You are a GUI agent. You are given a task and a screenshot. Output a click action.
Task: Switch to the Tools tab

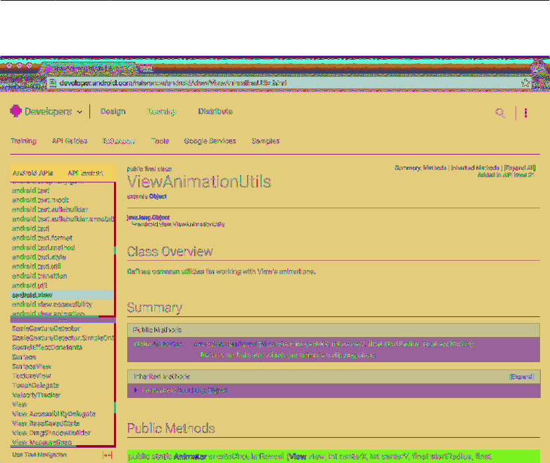160,141
